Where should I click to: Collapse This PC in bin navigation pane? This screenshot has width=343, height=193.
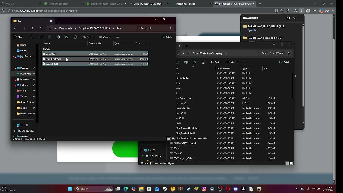click(13, 125)
